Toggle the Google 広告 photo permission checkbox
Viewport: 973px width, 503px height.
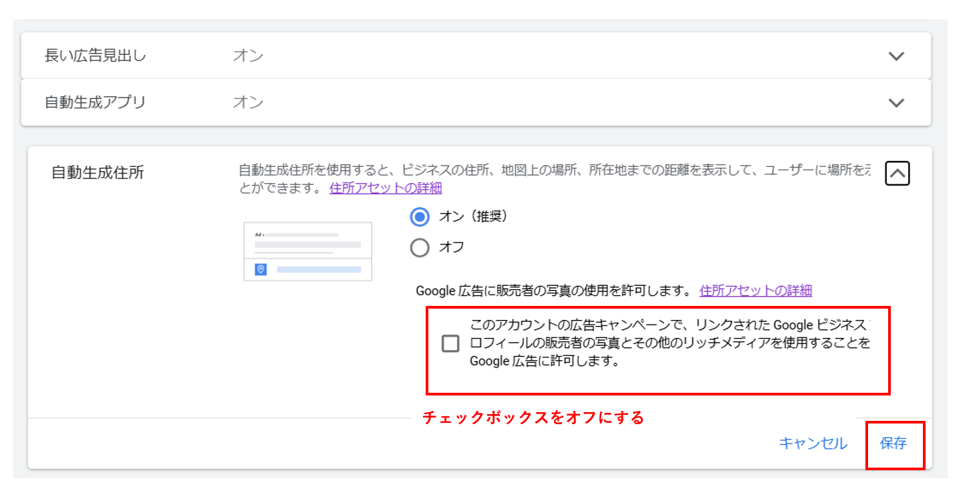450,344
